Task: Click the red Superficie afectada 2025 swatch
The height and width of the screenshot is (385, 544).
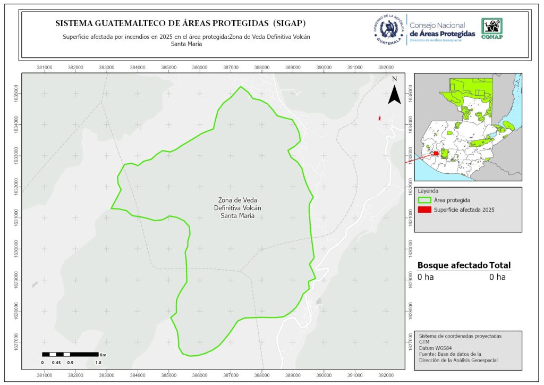Action: click(x=424, y=210)
